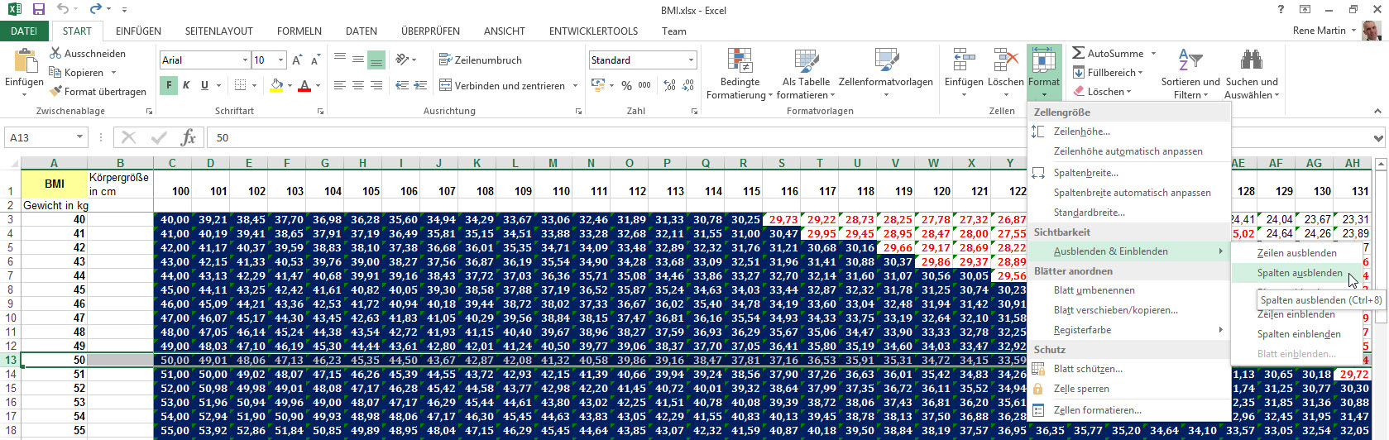Choose Zeilenhöhe... from Format menu
Screen dimensions: 1389x440
(x=1081, y=132)
